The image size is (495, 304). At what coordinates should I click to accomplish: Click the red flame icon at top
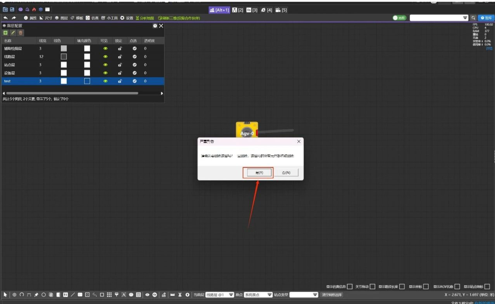click(34, 9)
